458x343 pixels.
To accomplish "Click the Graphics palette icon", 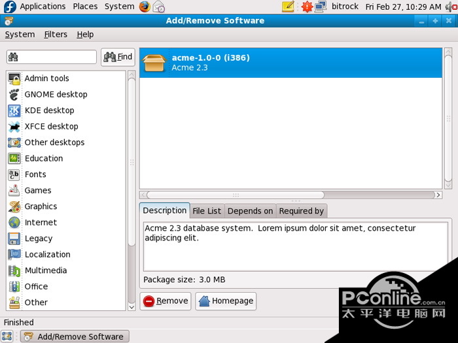I will click(x=14, y=206).
